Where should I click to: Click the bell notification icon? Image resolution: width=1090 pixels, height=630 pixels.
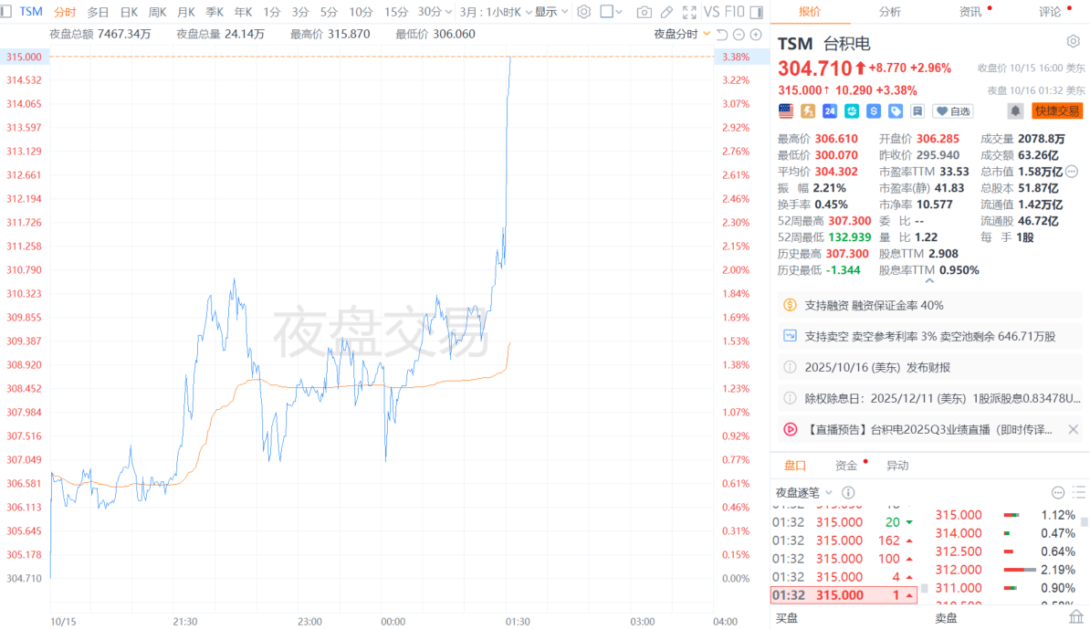(1015, 110)
